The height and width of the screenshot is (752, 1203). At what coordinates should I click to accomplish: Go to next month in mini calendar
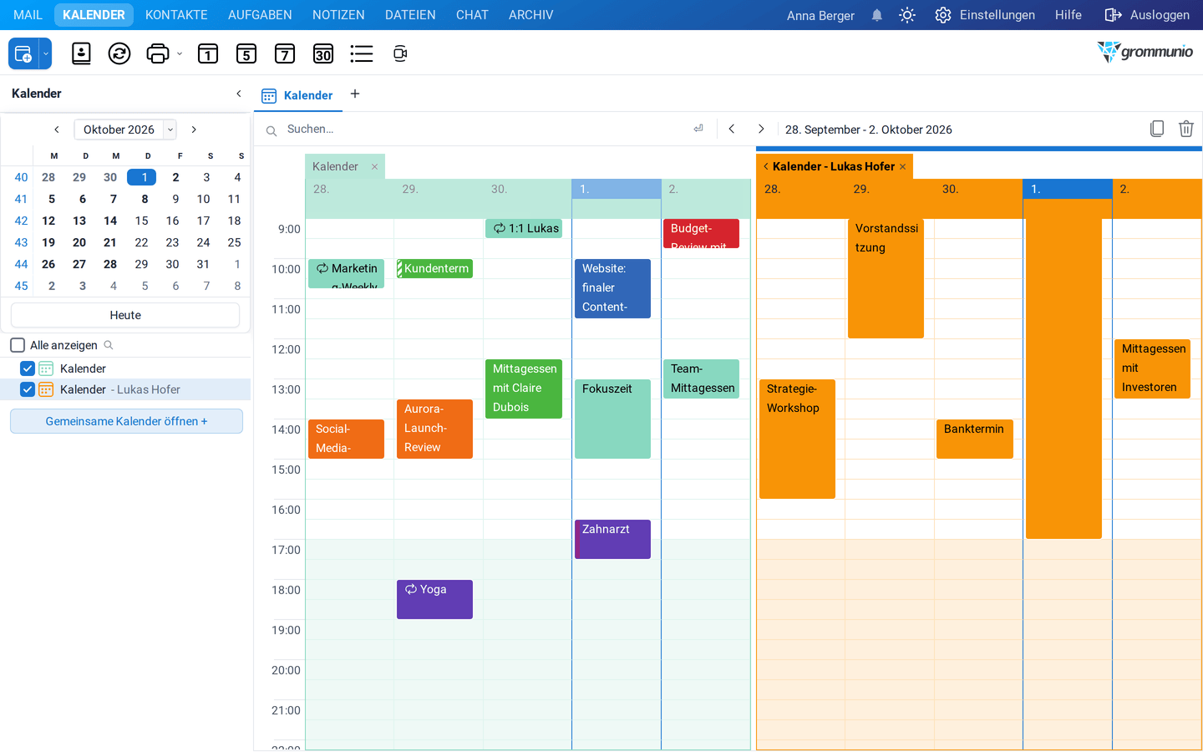click(194, 130)
